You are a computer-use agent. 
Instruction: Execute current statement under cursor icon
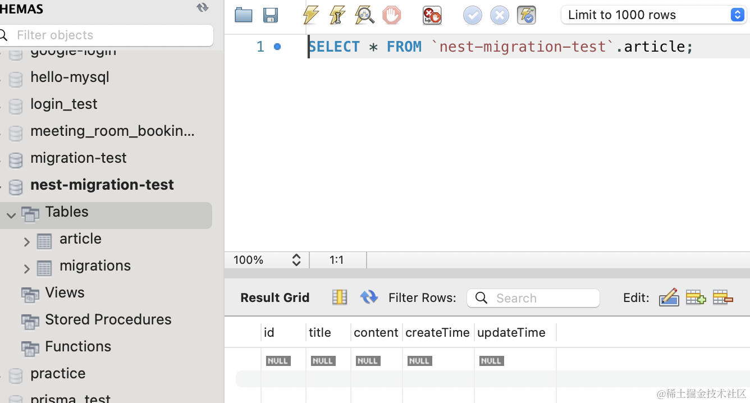click(337, 15)
